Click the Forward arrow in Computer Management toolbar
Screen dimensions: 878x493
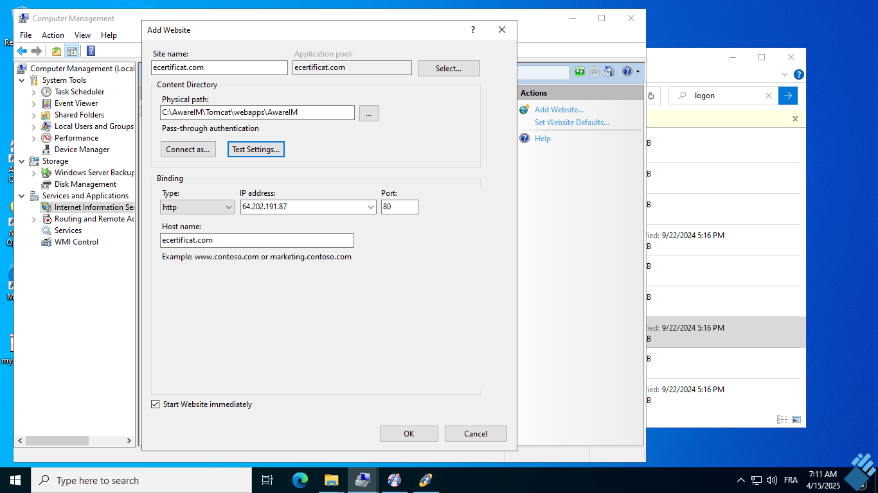click(37, 51)
